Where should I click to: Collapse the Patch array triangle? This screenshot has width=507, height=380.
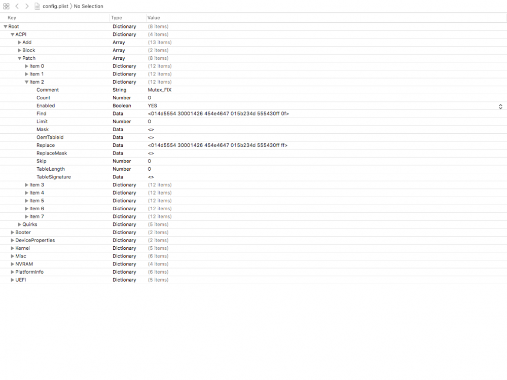tap(19, 58)
